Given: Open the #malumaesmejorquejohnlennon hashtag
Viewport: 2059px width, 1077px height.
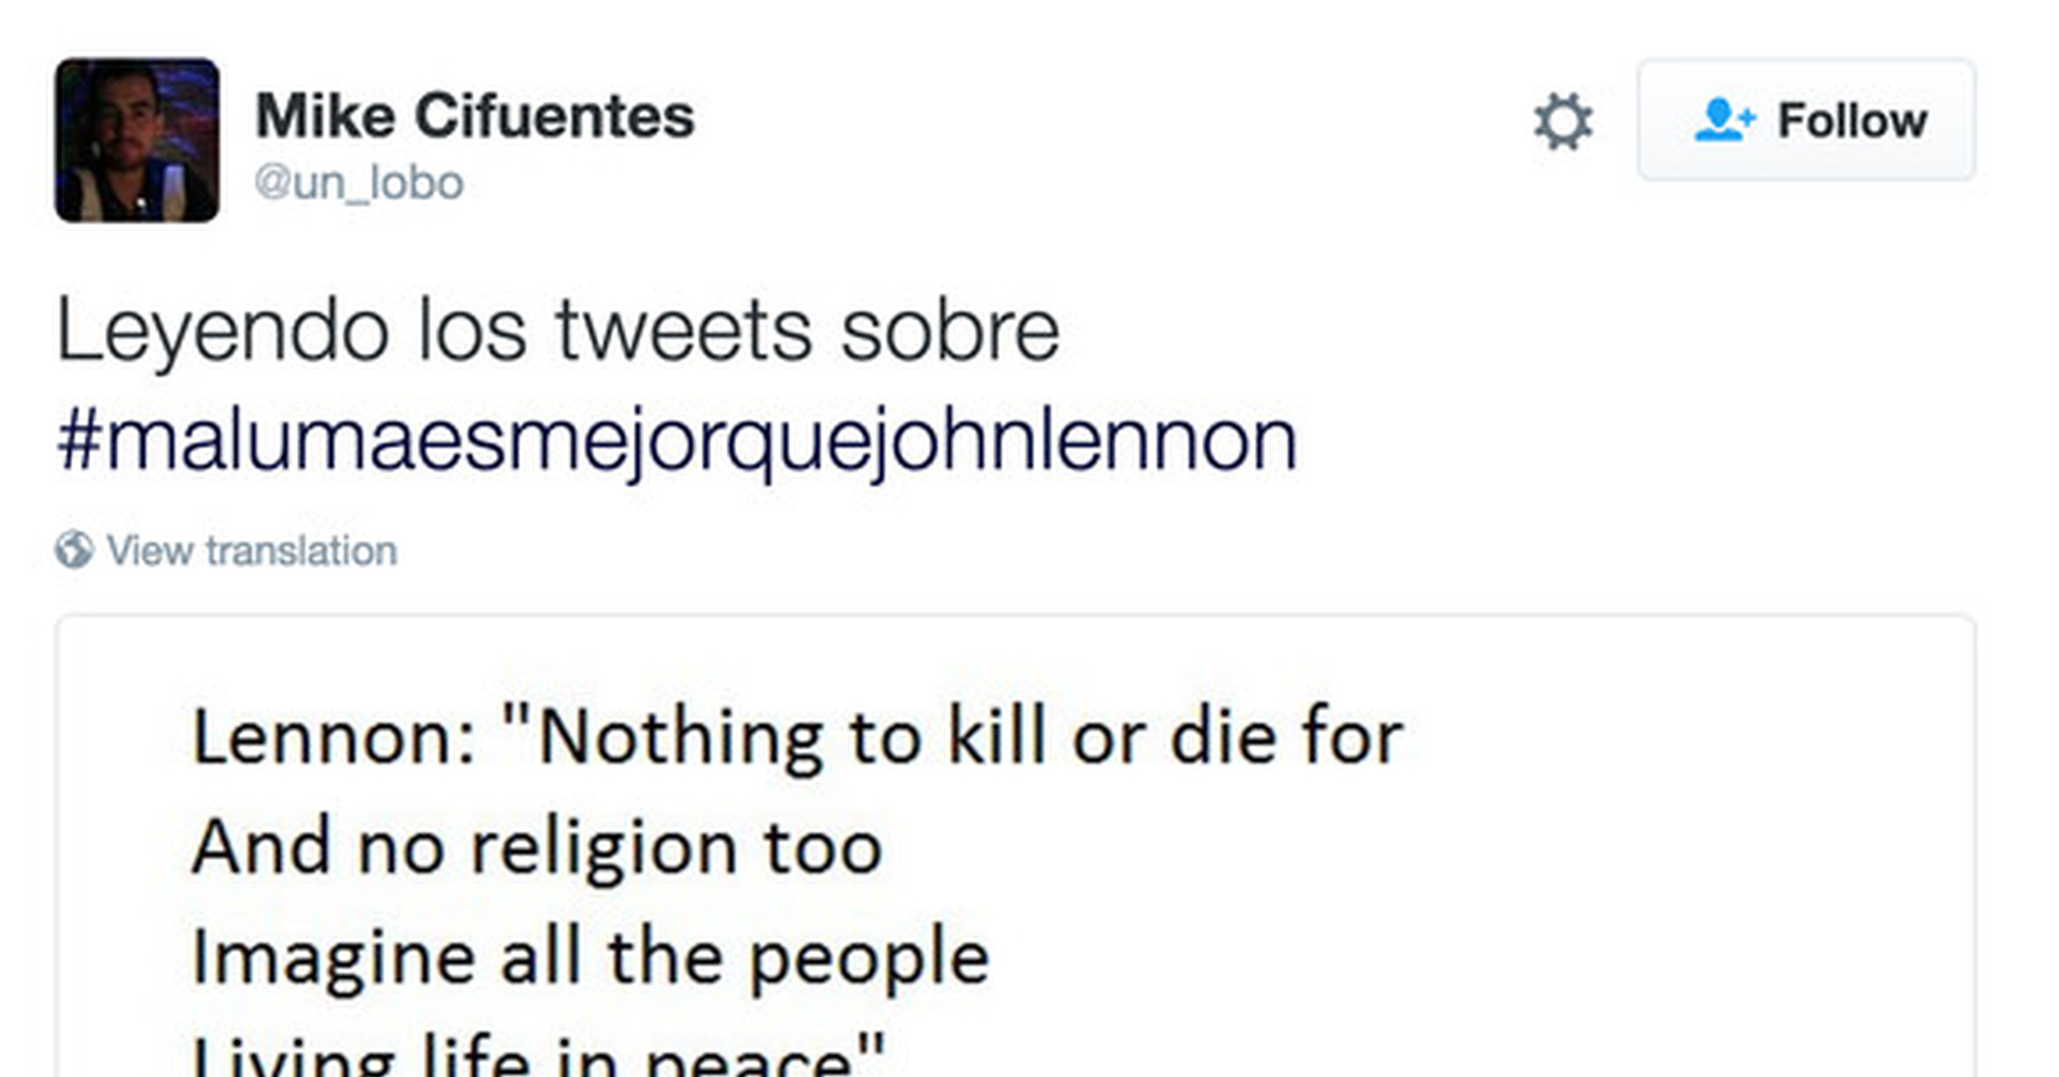Looking at the screenshot, I should [676, 440].
